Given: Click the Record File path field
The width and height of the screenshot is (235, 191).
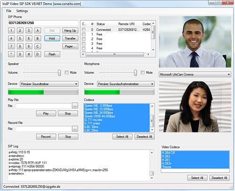Looking at the screenshot, I should pyautogui.click(x=44, y=129).
